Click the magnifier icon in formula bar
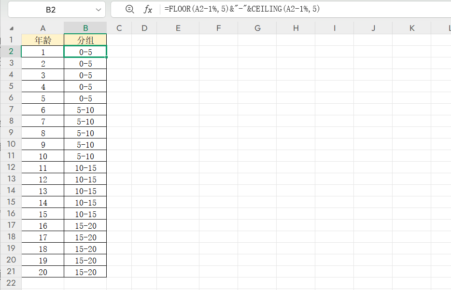The image size is (451, 290). click(x=129, y=9)
